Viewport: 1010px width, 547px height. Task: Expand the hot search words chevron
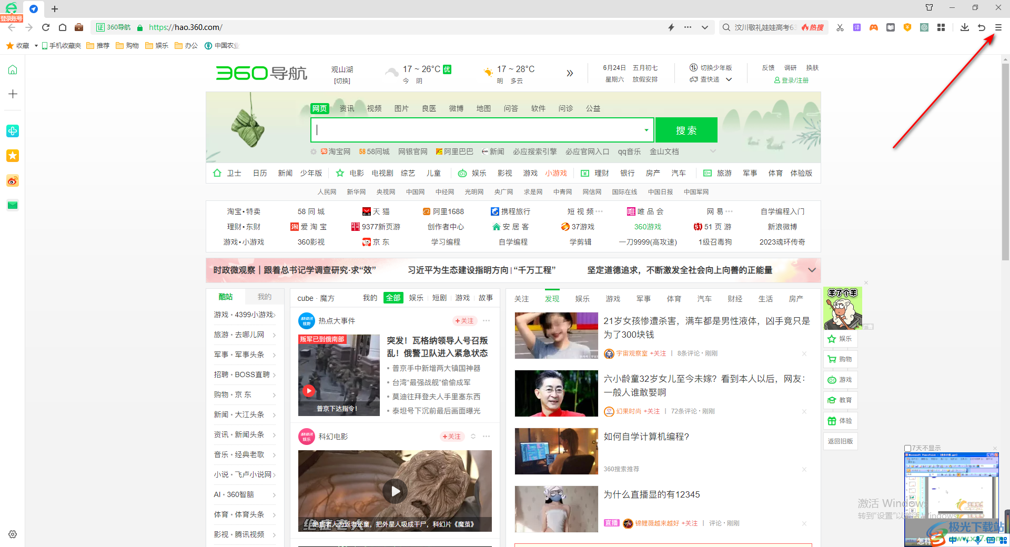pos(713,151)
